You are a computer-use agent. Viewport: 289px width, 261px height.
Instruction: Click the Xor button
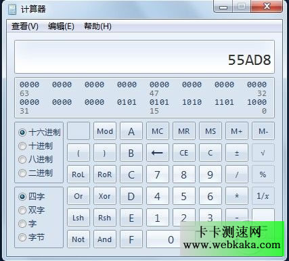(105, 196)
